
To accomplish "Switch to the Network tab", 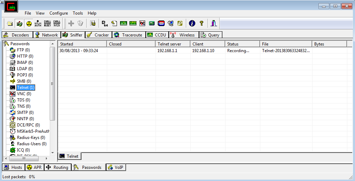I will tap(47, 35).
